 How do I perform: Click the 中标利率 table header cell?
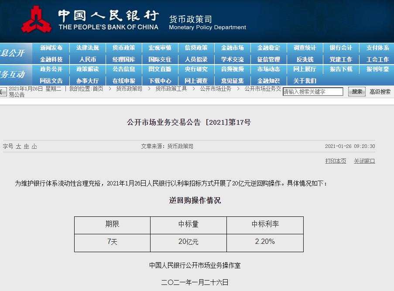265,225
